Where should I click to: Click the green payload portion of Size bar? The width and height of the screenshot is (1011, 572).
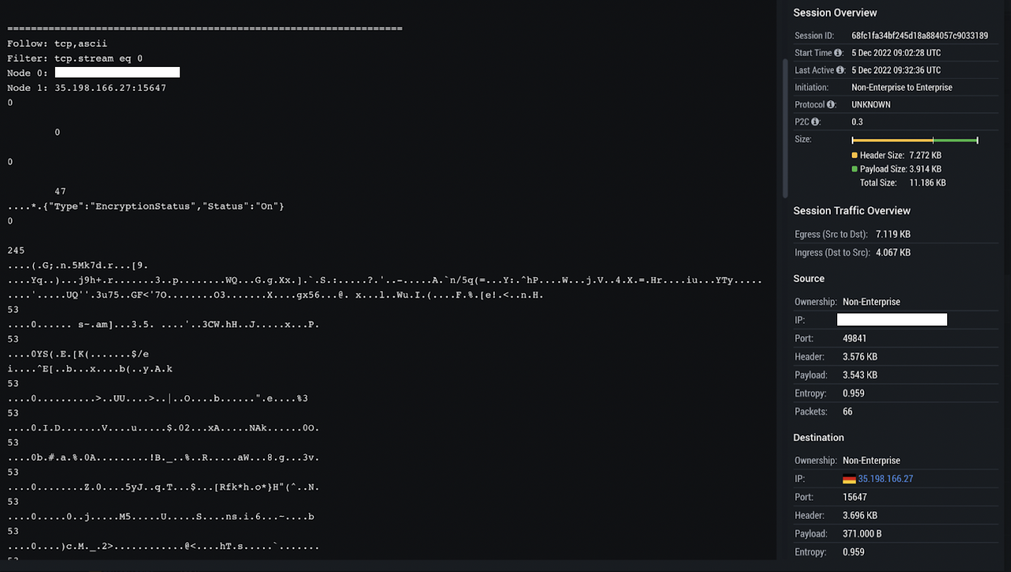(955, 140)
